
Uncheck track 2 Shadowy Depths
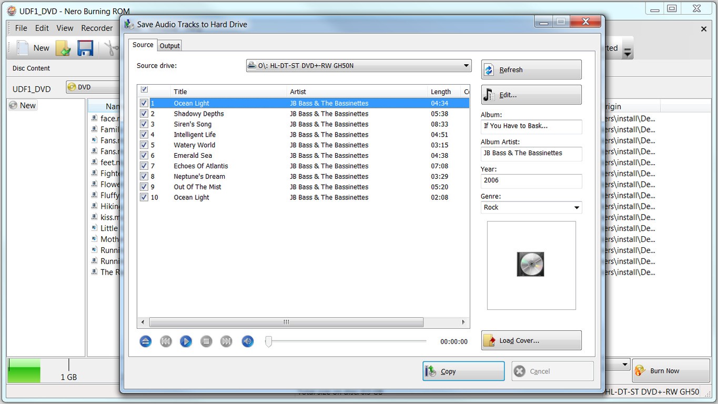click(144, 114)
